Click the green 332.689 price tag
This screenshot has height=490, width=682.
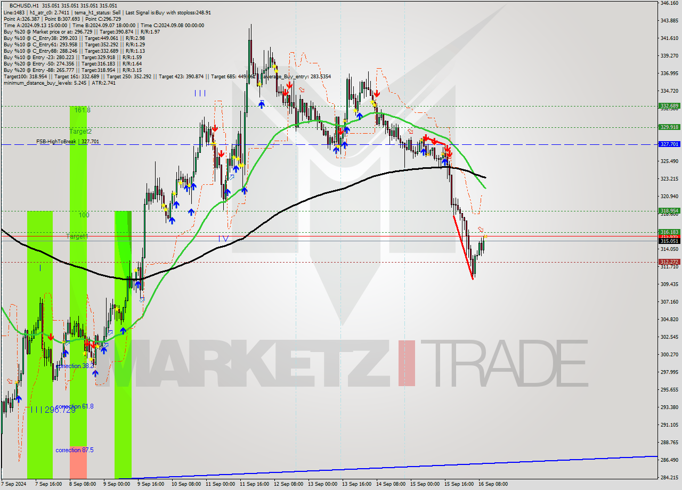[669, 106]
